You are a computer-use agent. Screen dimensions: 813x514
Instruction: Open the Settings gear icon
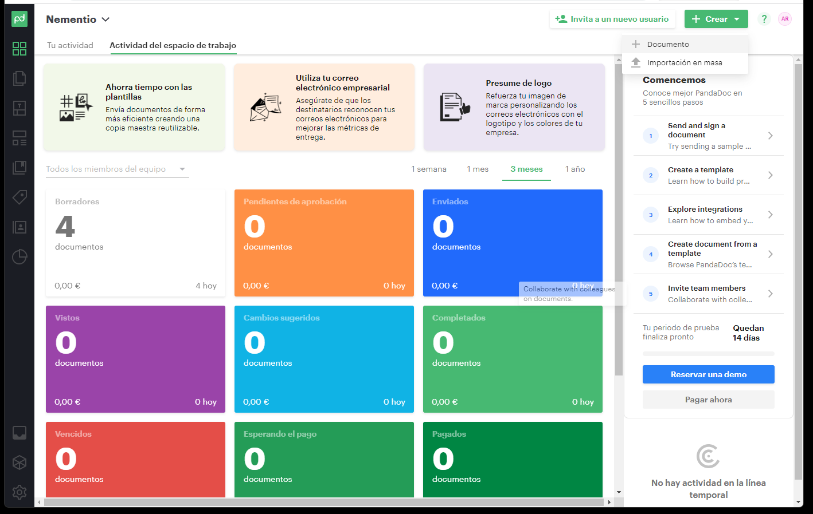[x=19, y=492]
